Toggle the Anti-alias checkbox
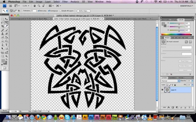Image resolution: width=196 pixels, height=122 pixels. (x=39, y=11)
